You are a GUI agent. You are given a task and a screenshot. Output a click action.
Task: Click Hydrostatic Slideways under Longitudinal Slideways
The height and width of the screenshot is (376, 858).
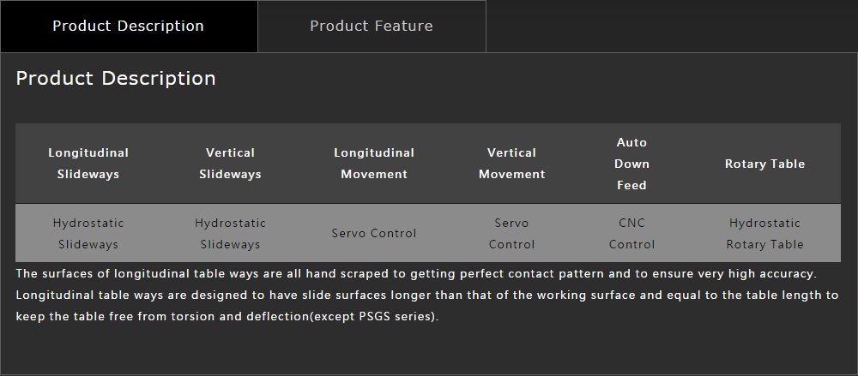pos(88,233)
